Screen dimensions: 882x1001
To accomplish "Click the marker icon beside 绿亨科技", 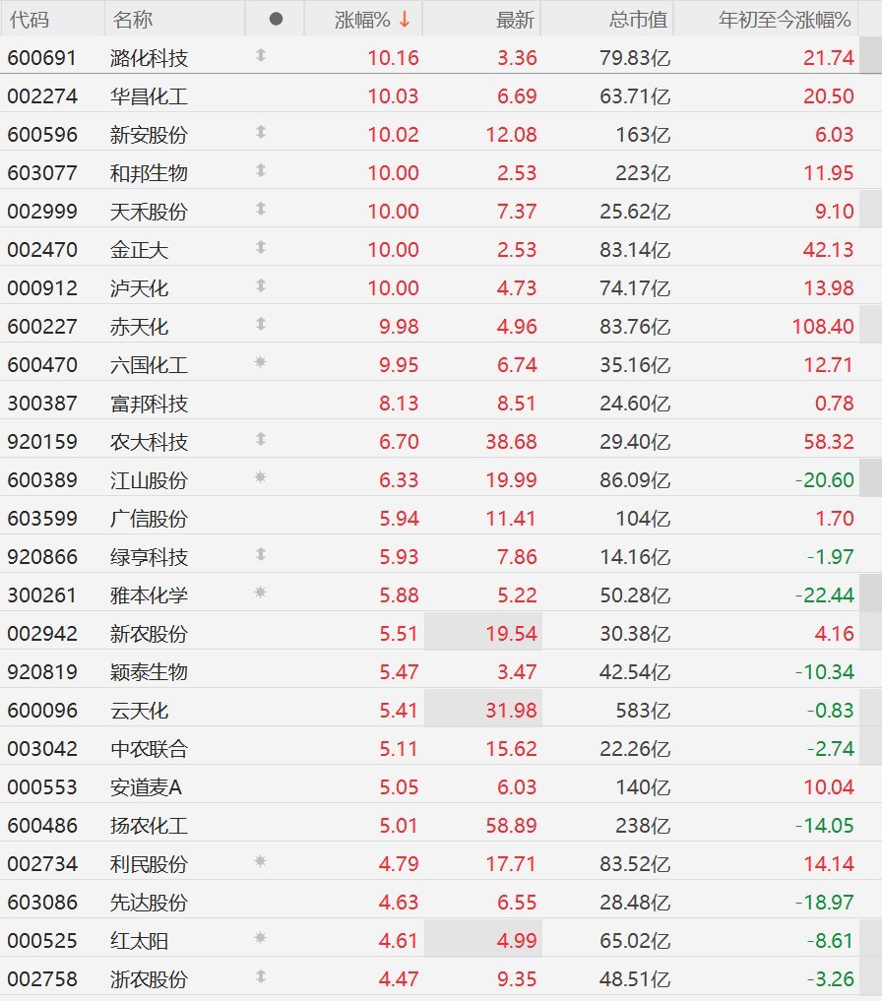I will click(261, 554).
